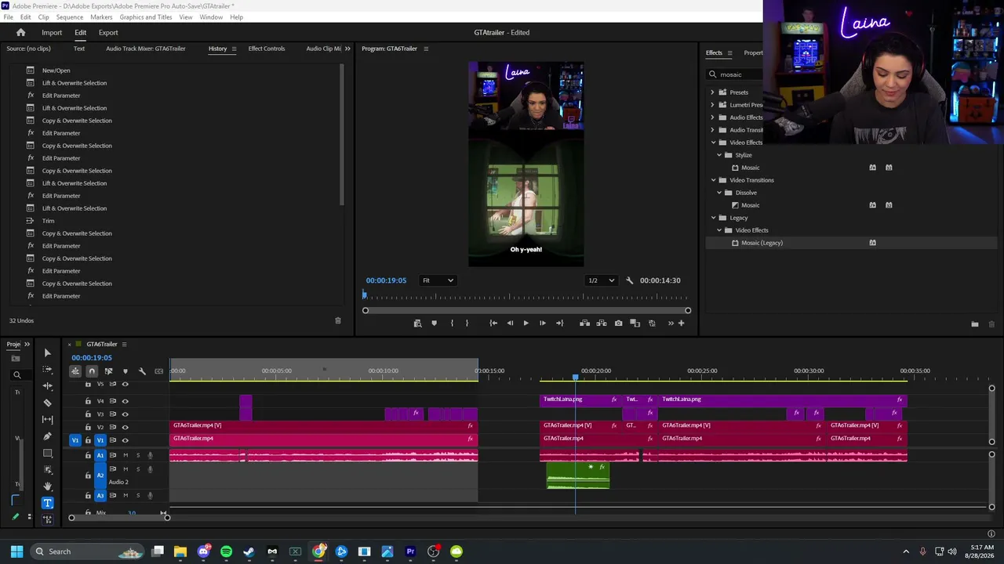Click the timeline playhead timecode 00:00:19:05
The image size is (1004, 564).
click(92, 358)
